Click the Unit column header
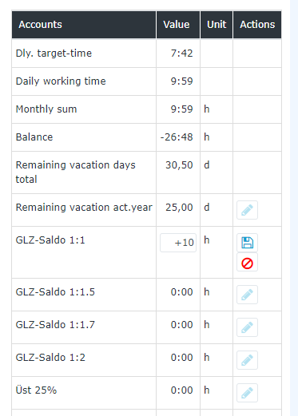 (x=217, y=25)
